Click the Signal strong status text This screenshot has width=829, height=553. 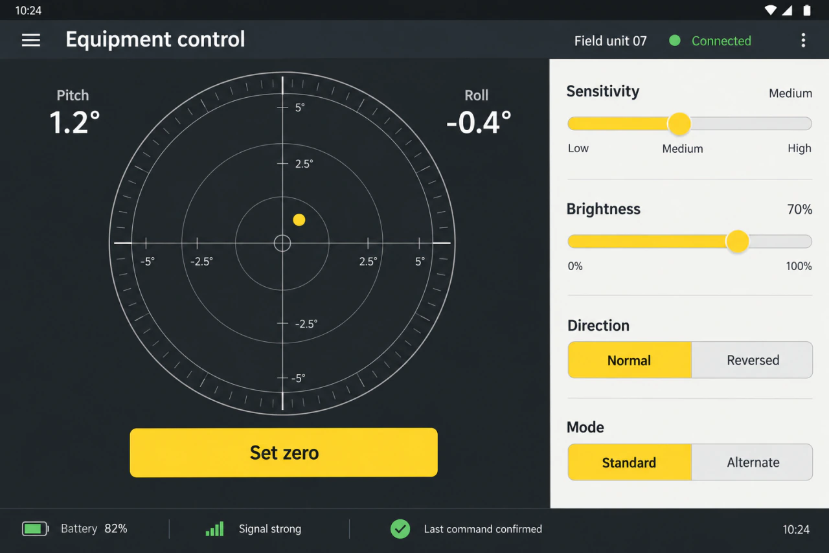(270, 529)
